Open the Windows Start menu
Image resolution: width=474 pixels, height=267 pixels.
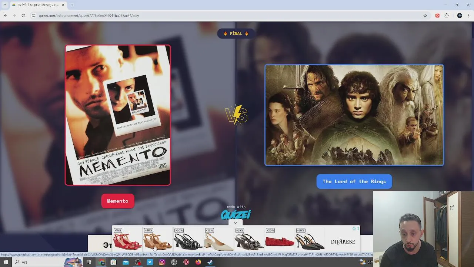tap(6, 262)
